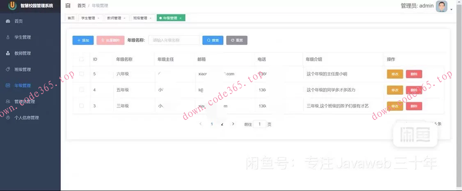Screen dimensions: 462x191
Task: Click the users icon beside 管理员管理
Action: click(8, 101)
